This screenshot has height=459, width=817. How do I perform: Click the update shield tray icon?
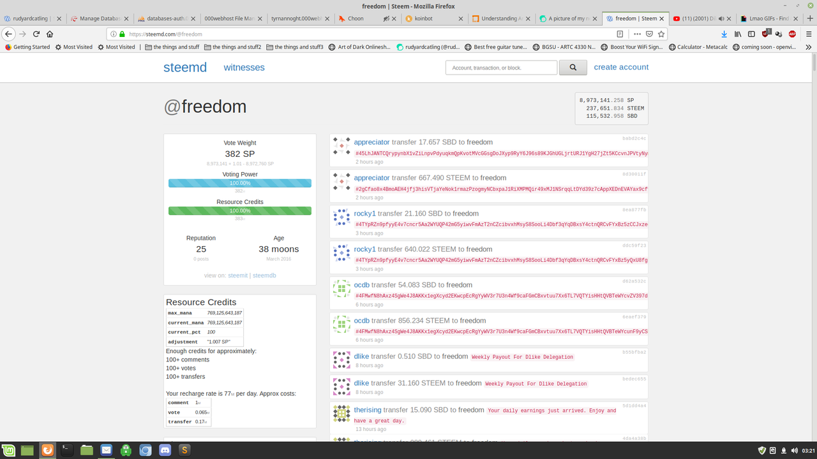pyautogui.click(x=761, y=450)
